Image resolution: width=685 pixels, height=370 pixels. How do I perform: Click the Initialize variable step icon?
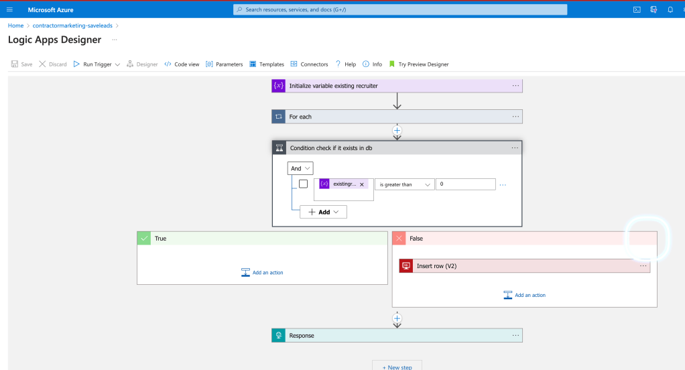pos(279,86)
